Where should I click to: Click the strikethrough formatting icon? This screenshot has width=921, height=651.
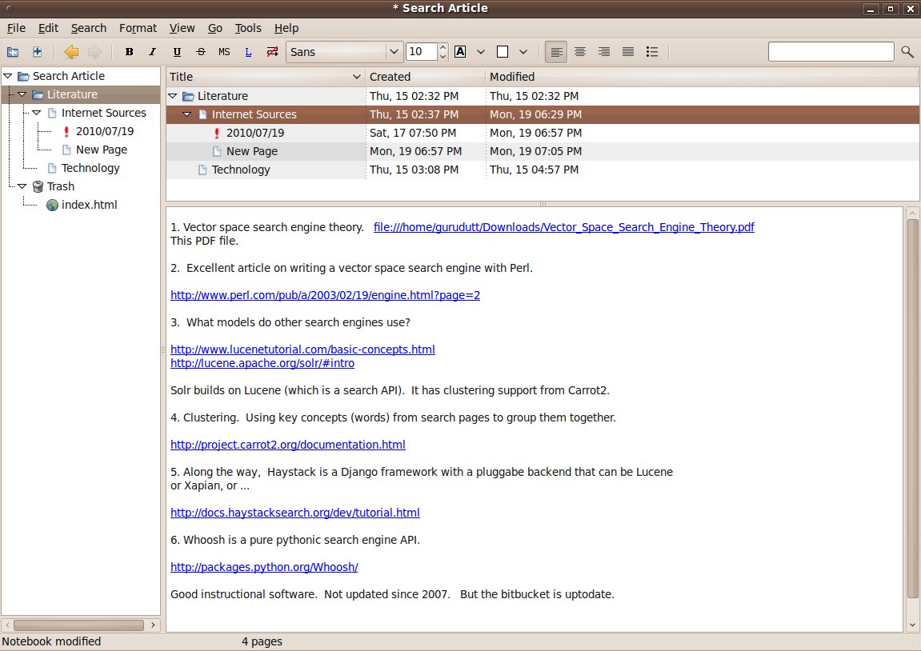click(x=200, y=52)
